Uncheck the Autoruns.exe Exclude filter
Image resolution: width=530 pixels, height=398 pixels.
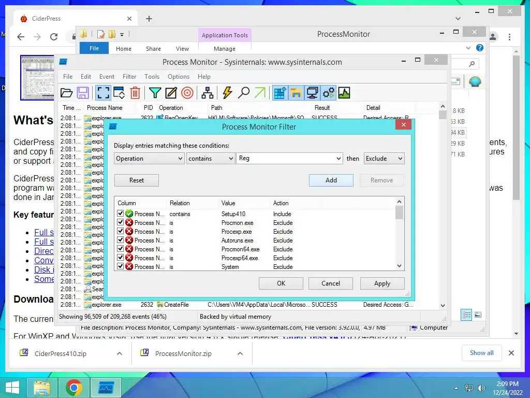point(120,240)
